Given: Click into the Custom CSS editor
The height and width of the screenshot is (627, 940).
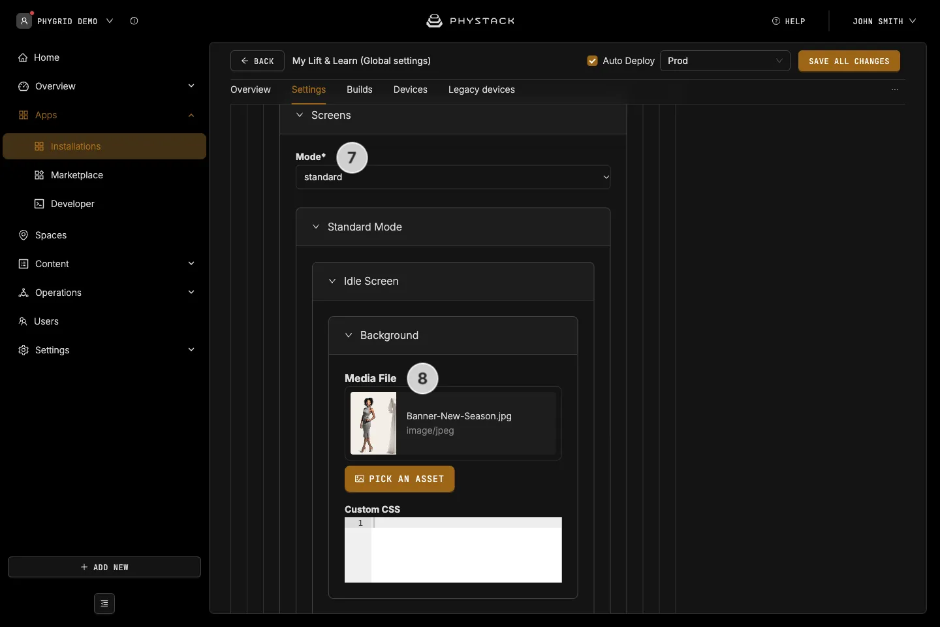Looking at the screenshot, I should (453, 550).
